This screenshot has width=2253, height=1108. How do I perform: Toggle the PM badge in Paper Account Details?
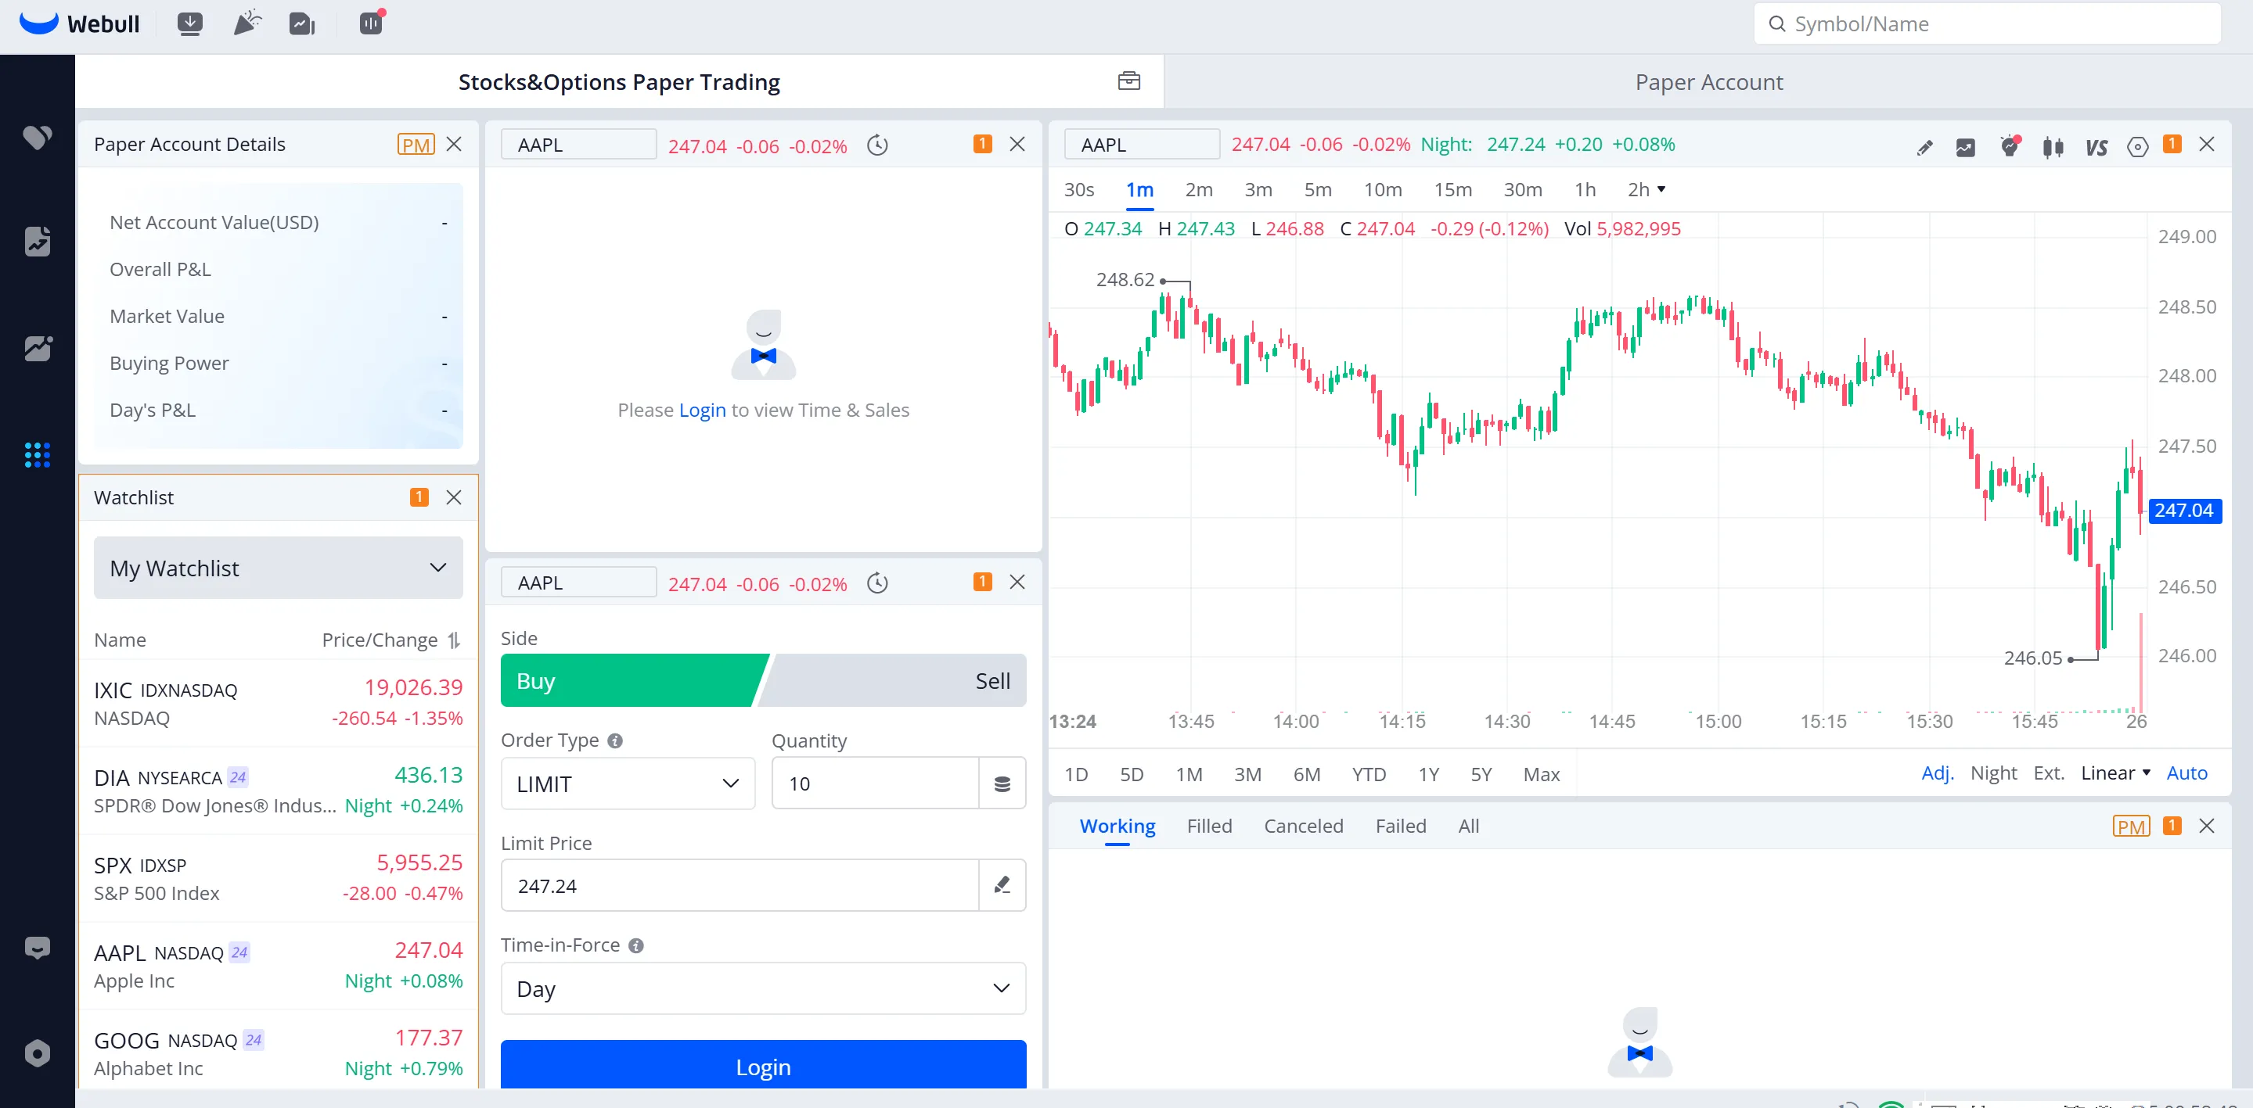coord(416,144)
